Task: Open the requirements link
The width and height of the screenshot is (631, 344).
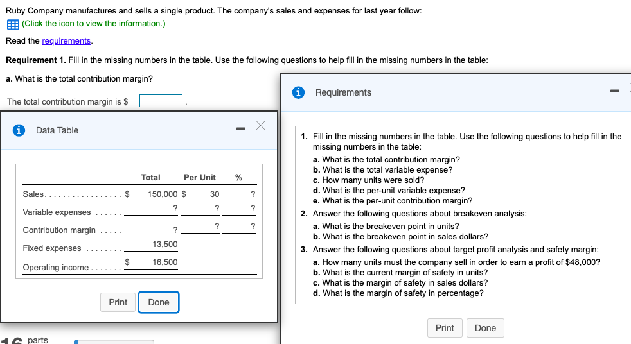Action: pyautogui.click(x=66, y=40)
